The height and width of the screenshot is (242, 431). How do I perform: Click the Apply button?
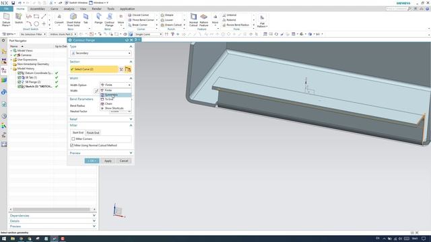click(x=108, y=161)
